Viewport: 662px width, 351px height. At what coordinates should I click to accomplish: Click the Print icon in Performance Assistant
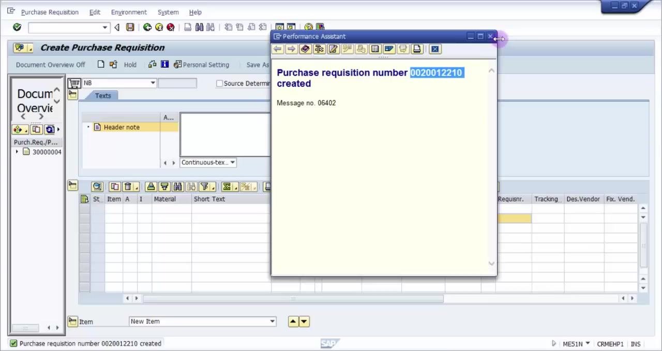(417, 49)
